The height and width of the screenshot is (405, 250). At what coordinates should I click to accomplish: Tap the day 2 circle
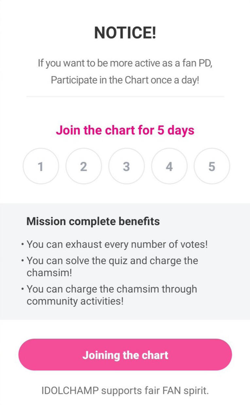(83, 166)
